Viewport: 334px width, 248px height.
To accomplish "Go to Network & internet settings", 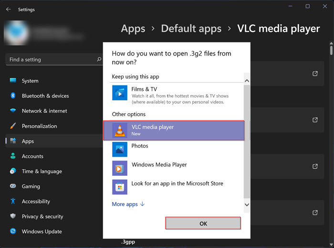I will click(44, 111).
